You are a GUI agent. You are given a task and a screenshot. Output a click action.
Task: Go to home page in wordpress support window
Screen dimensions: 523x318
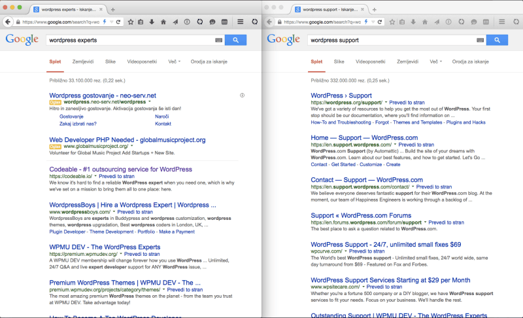coord(424,22)
